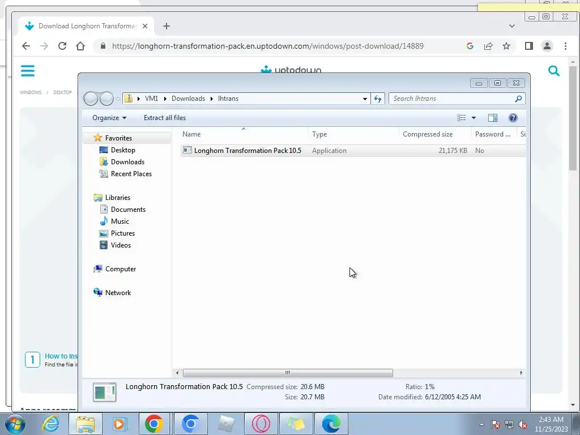Open Uptodown hamburger menu
Image resolution: width=580 pixels, height=435 pixels.
point(28,71)
